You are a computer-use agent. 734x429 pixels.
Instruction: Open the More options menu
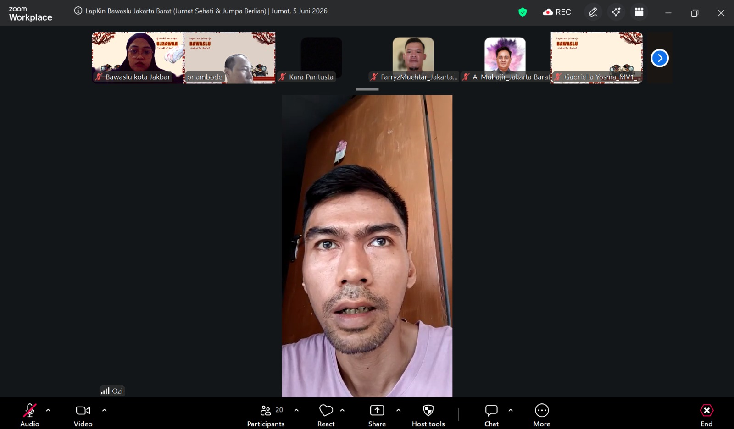(542, 415)
